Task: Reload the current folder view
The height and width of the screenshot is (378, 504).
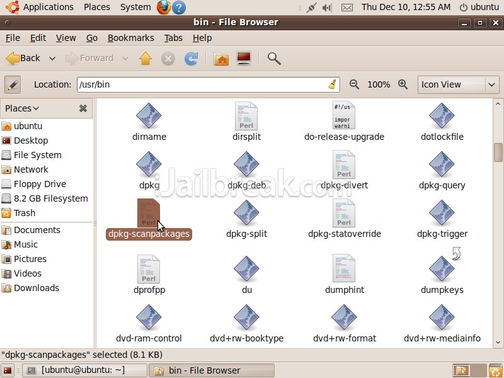Action: [191, 59]
